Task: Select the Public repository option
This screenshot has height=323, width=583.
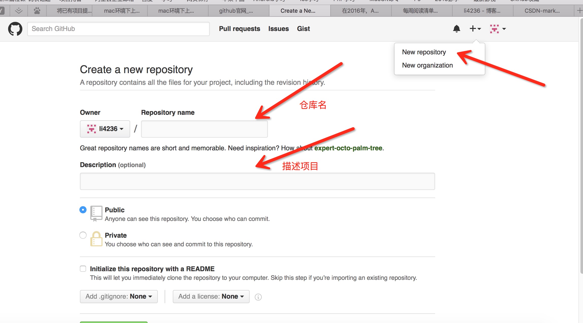Action: 83,210
